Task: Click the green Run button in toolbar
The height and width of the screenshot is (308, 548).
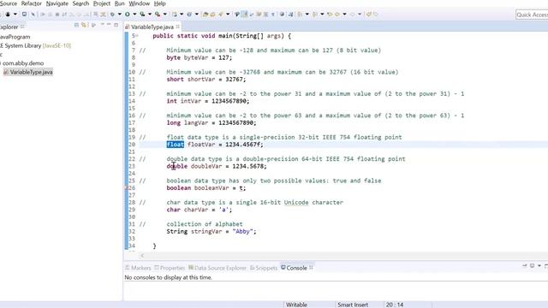Action: 128,15
